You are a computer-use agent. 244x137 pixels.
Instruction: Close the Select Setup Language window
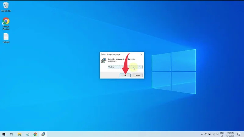(x=141, y=54)
